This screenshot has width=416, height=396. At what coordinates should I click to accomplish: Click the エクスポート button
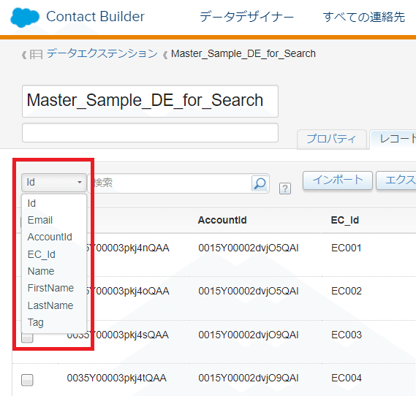[x=396, y=180]
